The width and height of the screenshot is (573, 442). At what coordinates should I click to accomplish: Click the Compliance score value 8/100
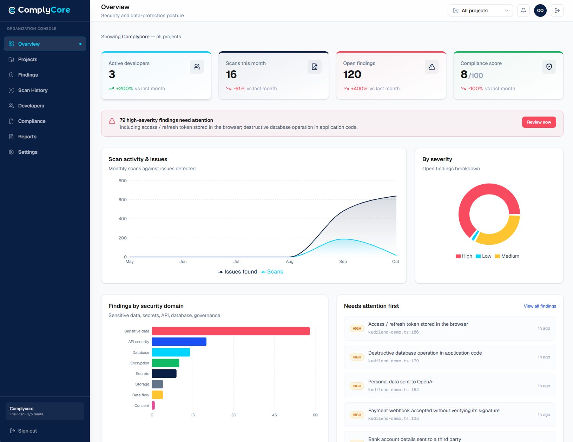point(472,74)
